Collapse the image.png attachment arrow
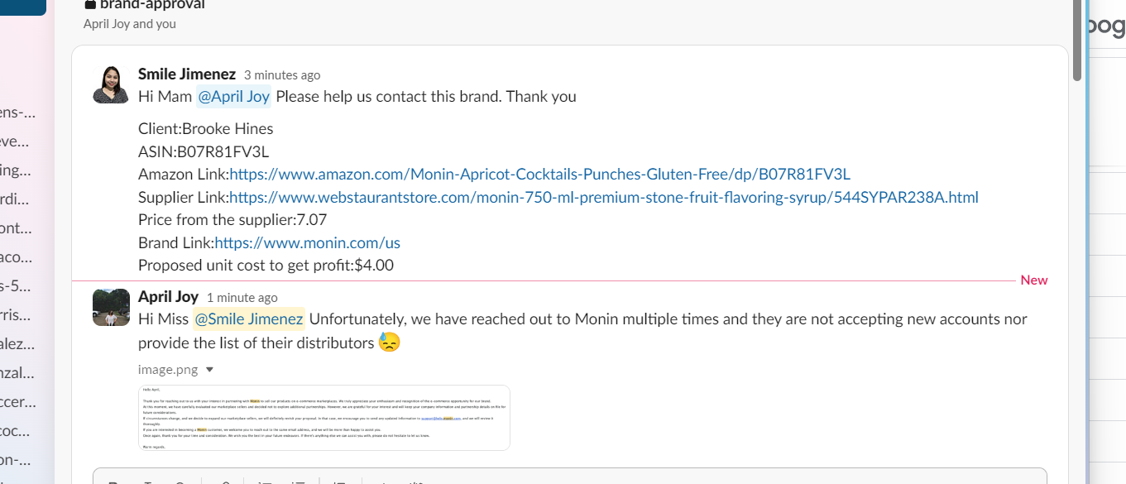The width and height of the screenshot is (1126, 484). click(209, 370)
